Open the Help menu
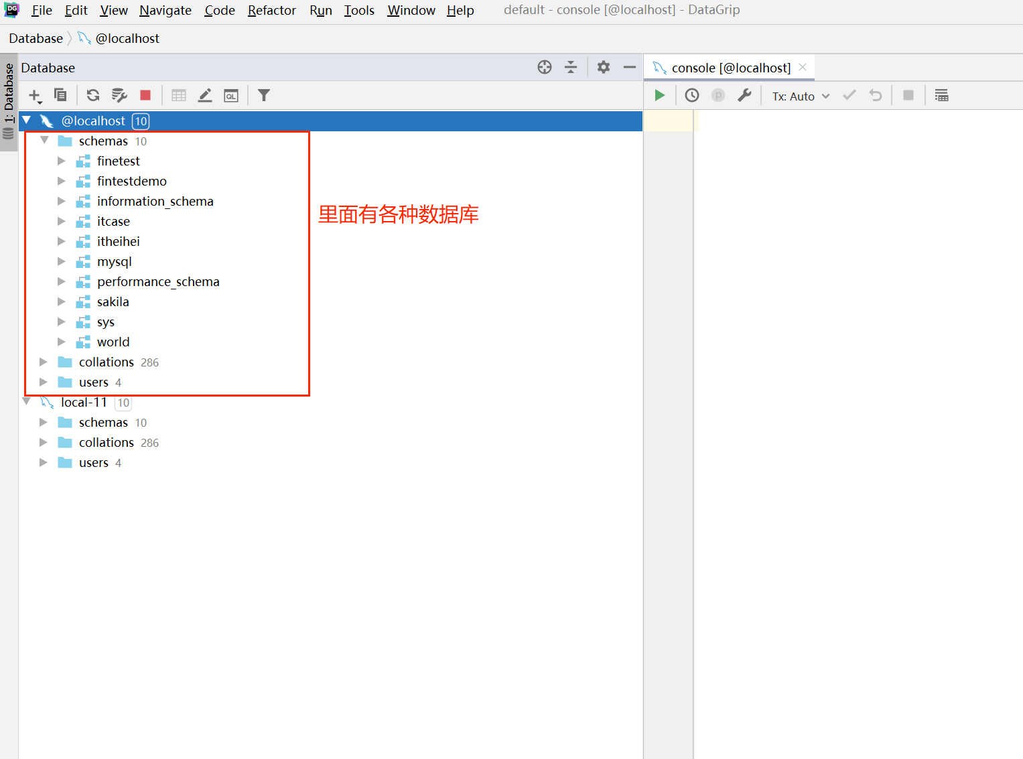This screenshot has height=759, width=1023. tap(460, 10)
